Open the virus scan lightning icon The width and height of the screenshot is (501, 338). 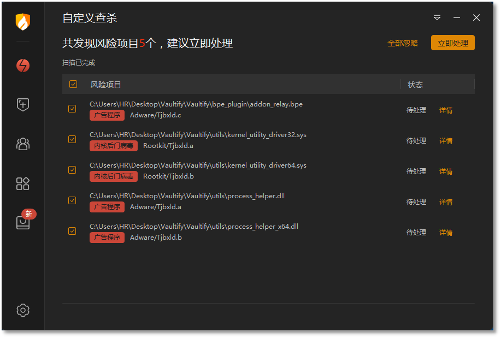pyautogui.click(x=23, y=66)
